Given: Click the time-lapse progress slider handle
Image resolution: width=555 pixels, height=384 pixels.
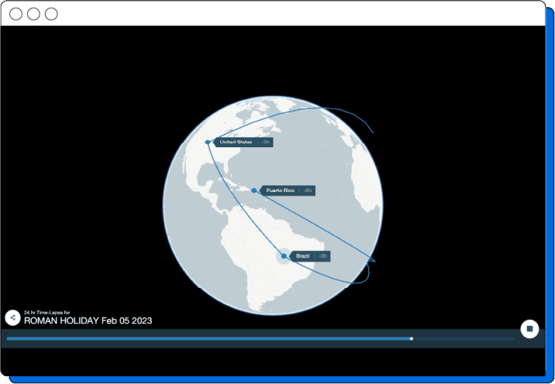Looking at the screenshot, I should [x=411, y=339].
